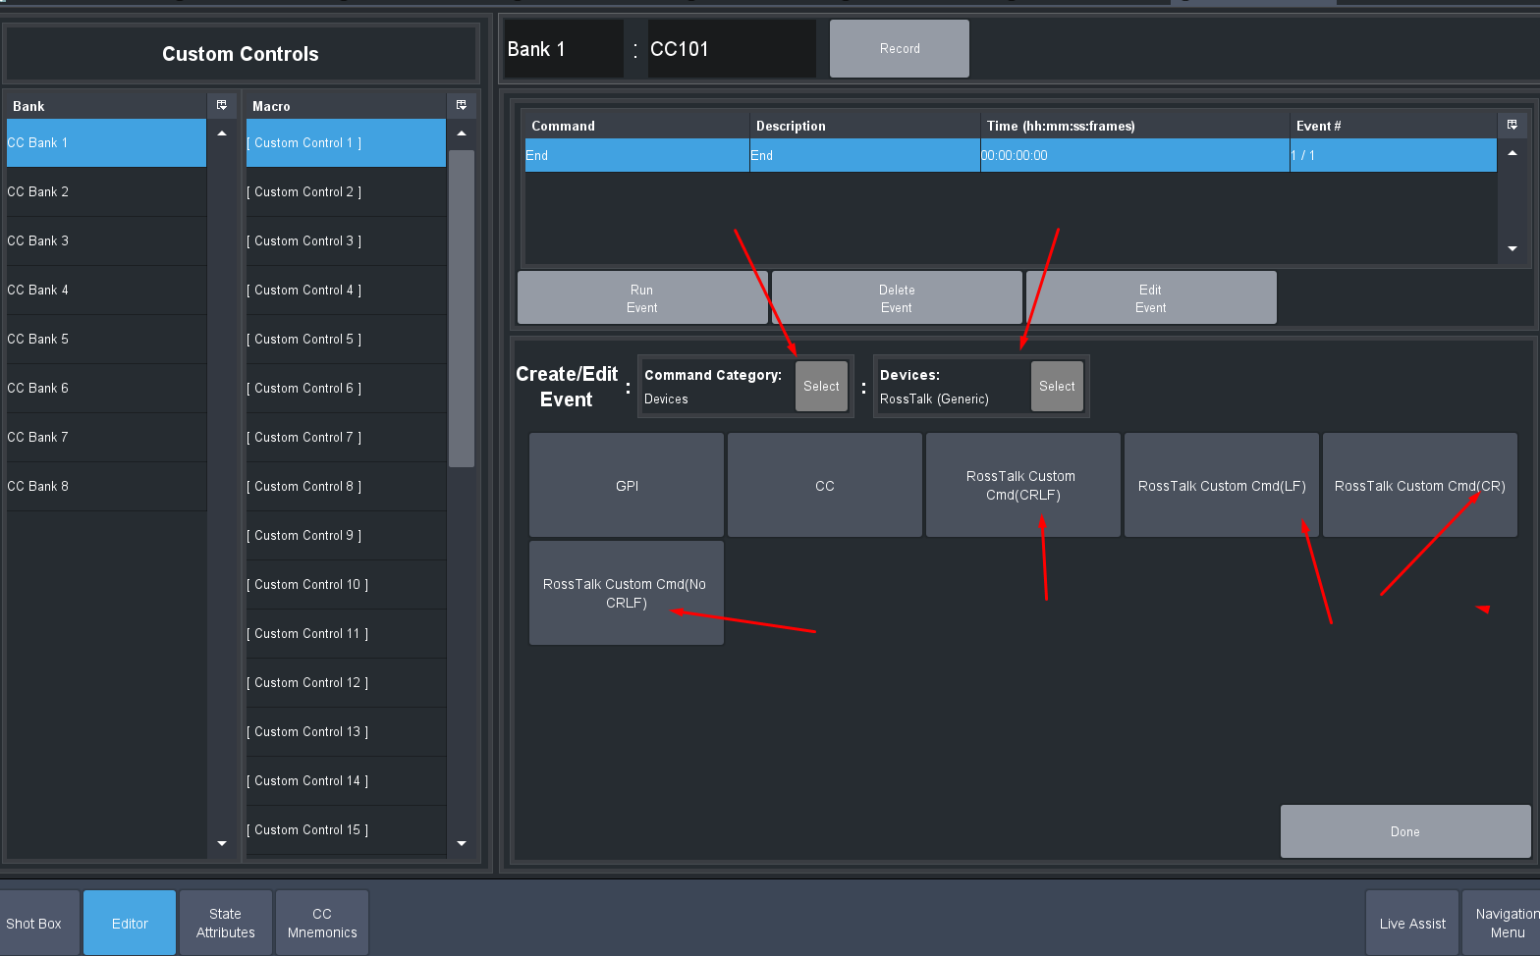Screen dimensions: 1540x956
Task: Select the Custom Control 2 macro
Action: (x=346, y=192)
